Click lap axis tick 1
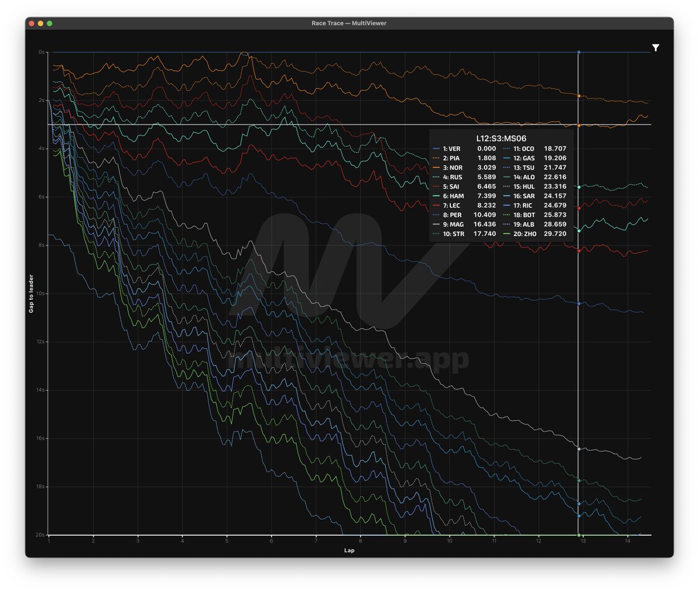699x591 pixels. 49,541
